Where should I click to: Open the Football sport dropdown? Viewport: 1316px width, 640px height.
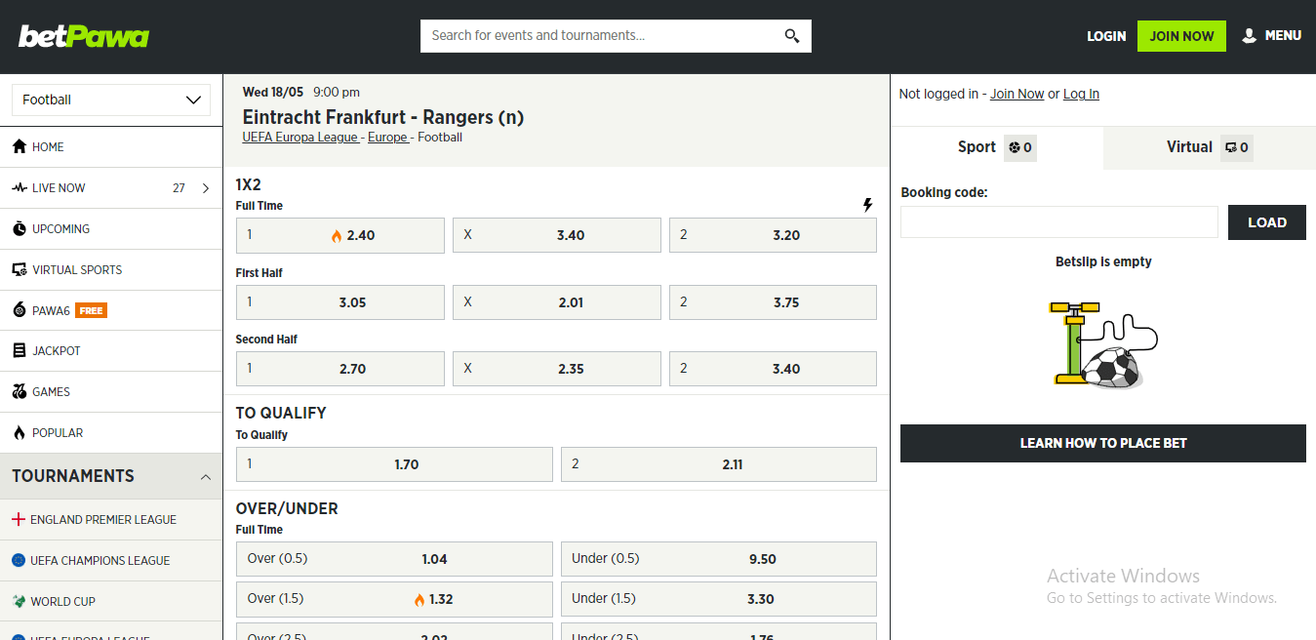111,100
